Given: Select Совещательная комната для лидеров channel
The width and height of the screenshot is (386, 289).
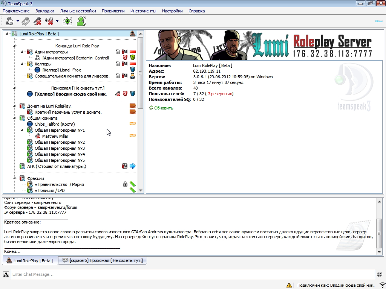Looking at the screenshot, I should point(72,76).
